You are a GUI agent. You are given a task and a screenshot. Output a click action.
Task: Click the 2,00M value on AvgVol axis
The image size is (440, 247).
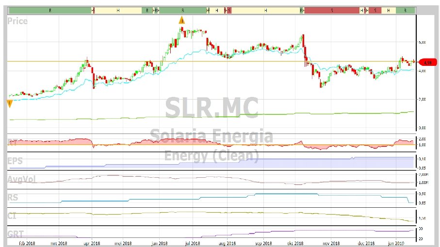(x=423, y=174)
